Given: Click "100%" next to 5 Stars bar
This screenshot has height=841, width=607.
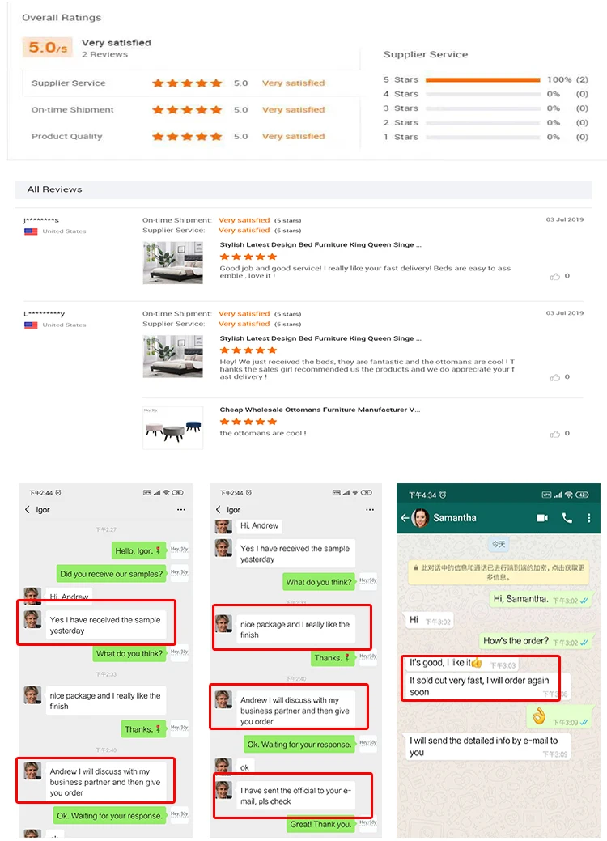Looking at the screenshot, I should pyautogui.click(x=559, y=80).
